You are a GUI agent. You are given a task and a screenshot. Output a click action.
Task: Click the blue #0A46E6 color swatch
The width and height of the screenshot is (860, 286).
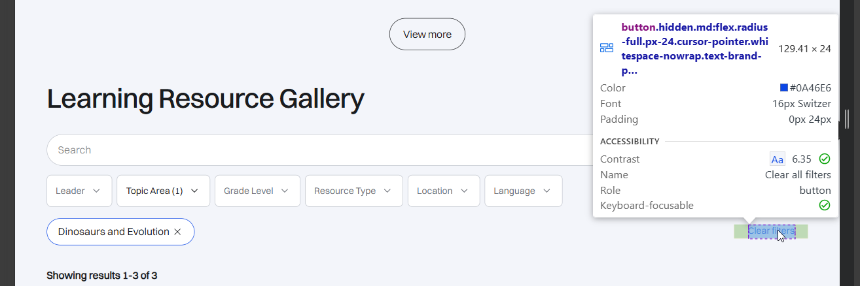[783, 87]
